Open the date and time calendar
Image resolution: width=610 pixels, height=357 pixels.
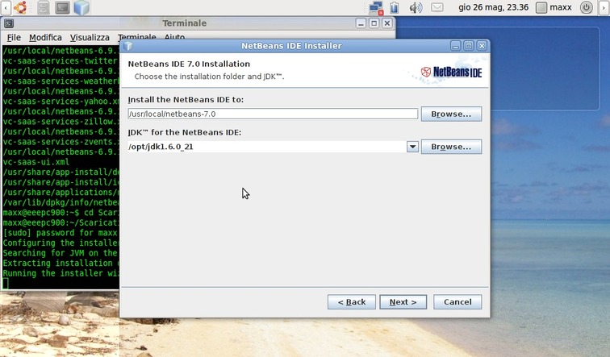coord(493,8)
